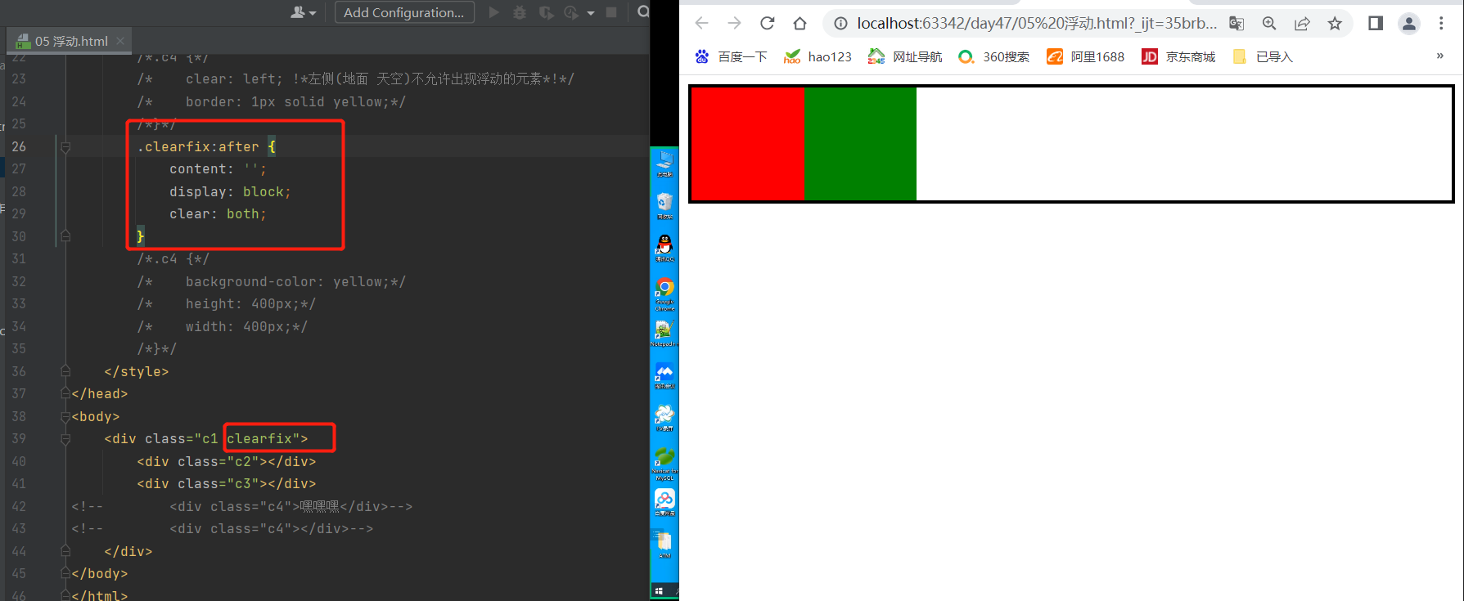Toggle fold end marker at line 30
The width and height of the screenshot is (1464, 601).
click(x=65, y=236)
